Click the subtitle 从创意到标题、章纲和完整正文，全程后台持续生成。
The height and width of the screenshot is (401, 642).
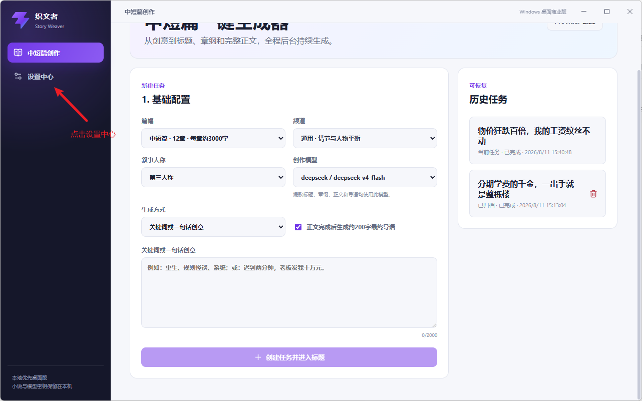(239, 41)
